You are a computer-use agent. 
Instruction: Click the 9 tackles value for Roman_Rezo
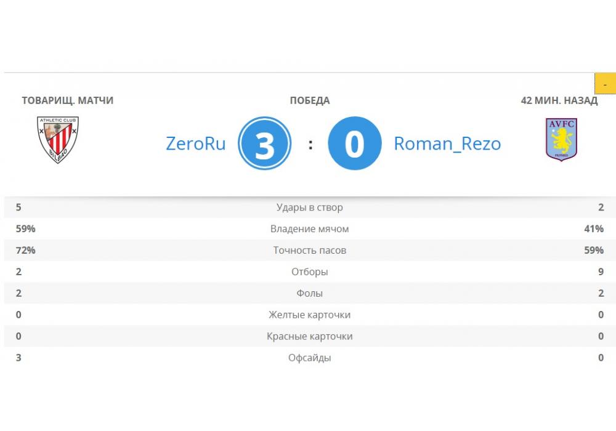[x=601, y=272]
